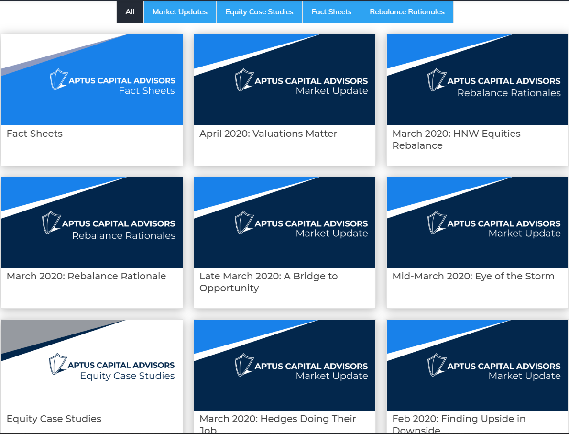Read "Late March 2020: A Bridge to Opportunity"
Screen dimensions: 569x434
click(x=268, y=282)
